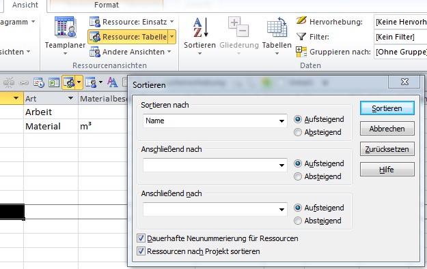Expand the Ressource: Einsatz dropdown arrow
The image size is (427, 269).
tap(172, 21)
